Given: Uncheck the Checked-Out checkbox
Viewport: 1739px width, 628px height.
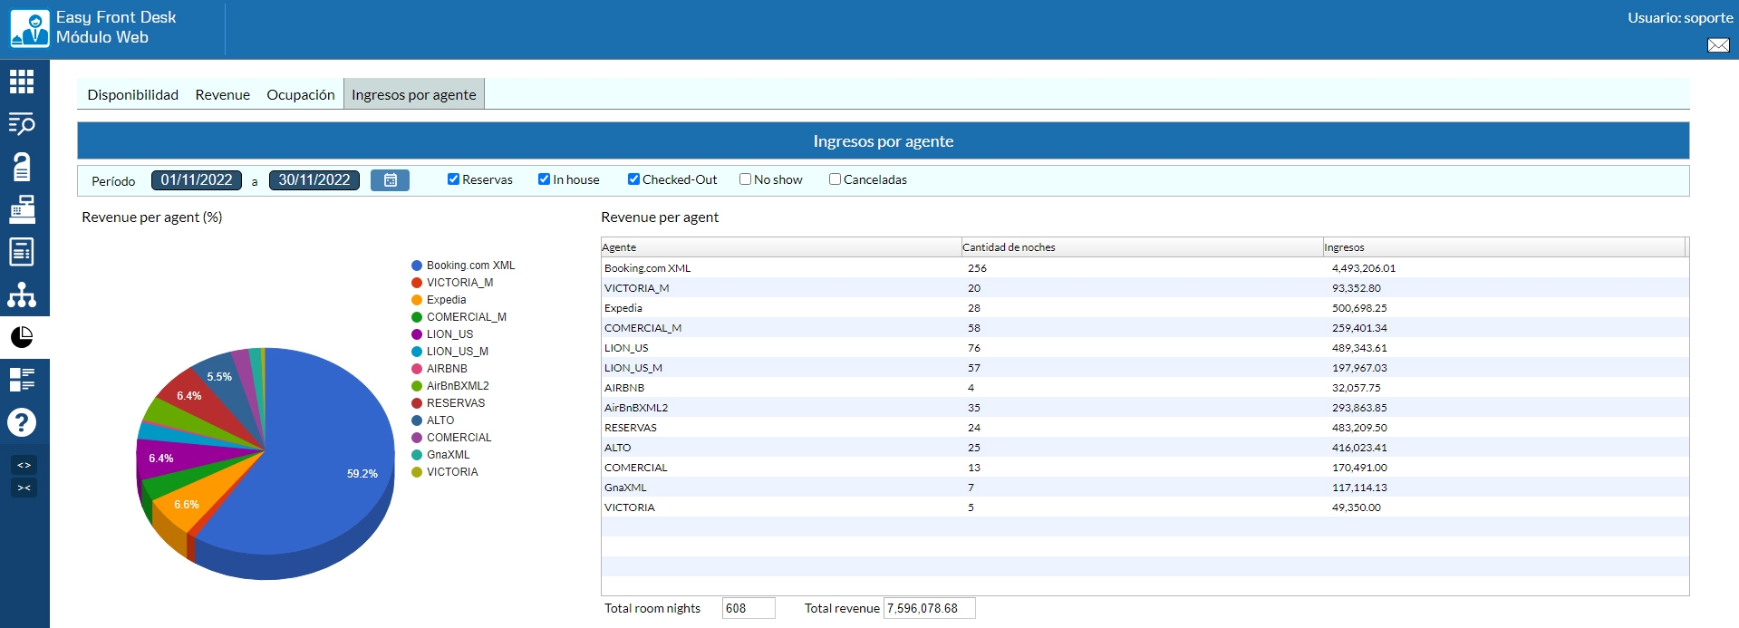Looking at the screenshot, I should [633, 179].
